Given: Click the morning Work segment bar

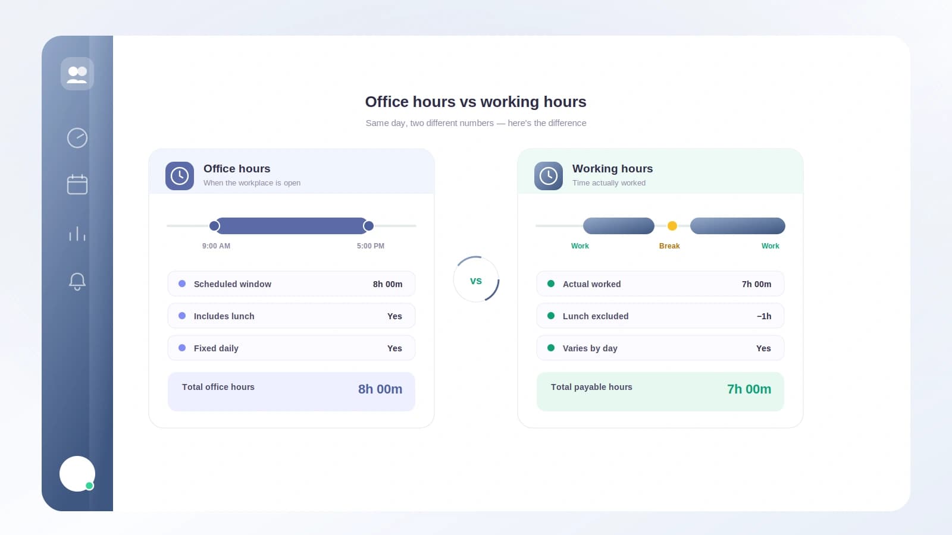Looking at the screenshot, I should (x=619, y=226).
